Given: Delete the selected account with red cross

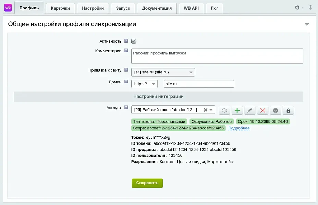Looking at the screenshot, I should tap(262, 110).
